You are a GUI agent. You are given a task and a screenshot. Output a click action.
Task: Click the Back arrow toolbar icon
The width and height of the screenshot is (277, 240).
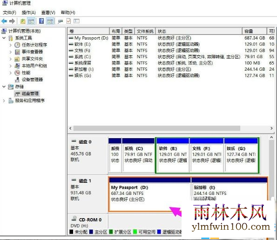(x=4, y=21)
